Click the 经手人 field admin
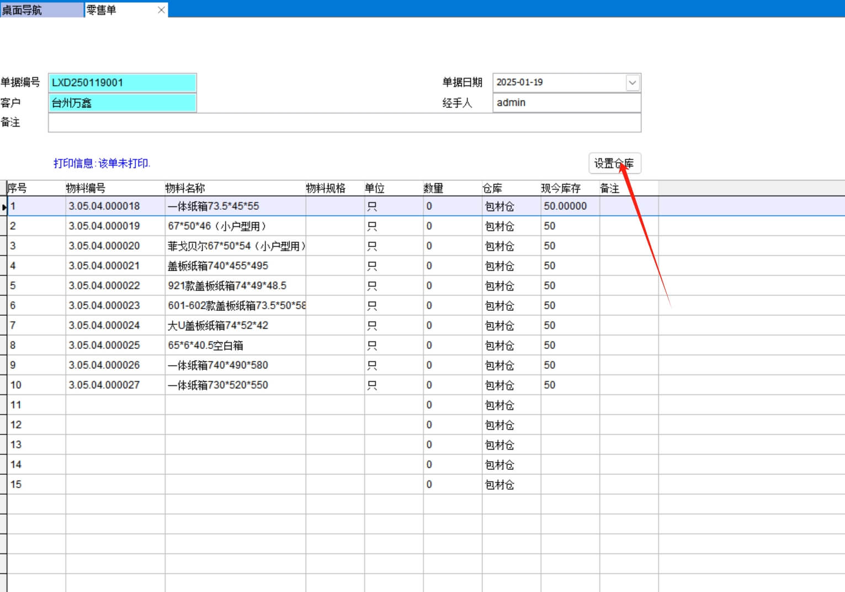 (x=566, y=103)
